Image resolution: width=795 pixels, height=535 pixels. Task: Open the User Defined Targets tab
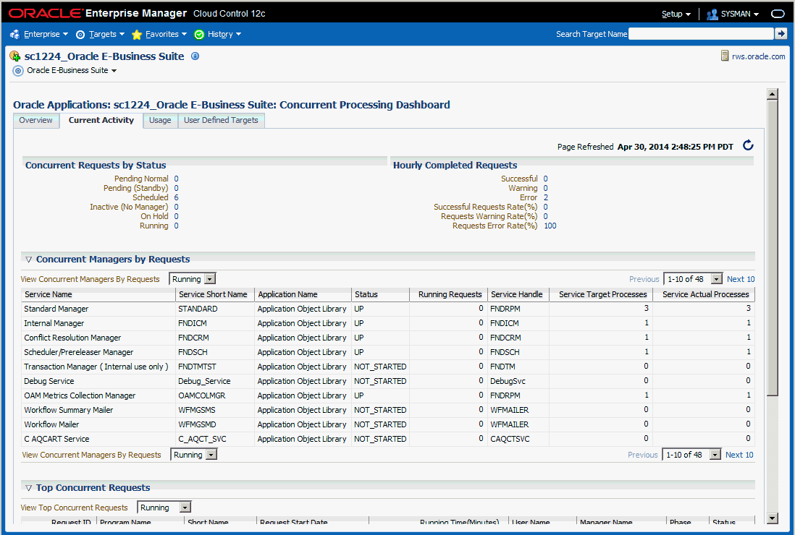coord(221,121)
